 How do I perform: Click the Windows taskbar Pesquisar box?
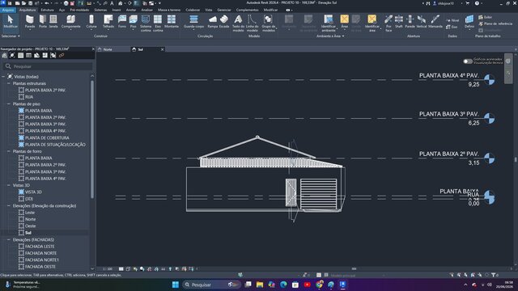211,285
